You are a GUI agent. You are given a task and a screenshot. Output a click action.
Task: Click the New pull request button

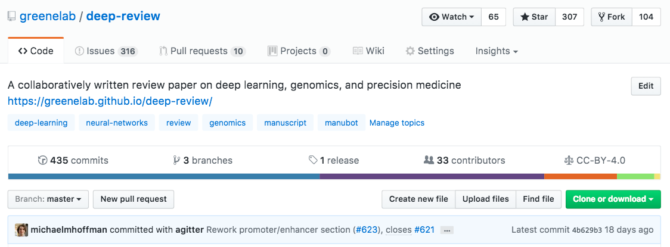point(134,199)
